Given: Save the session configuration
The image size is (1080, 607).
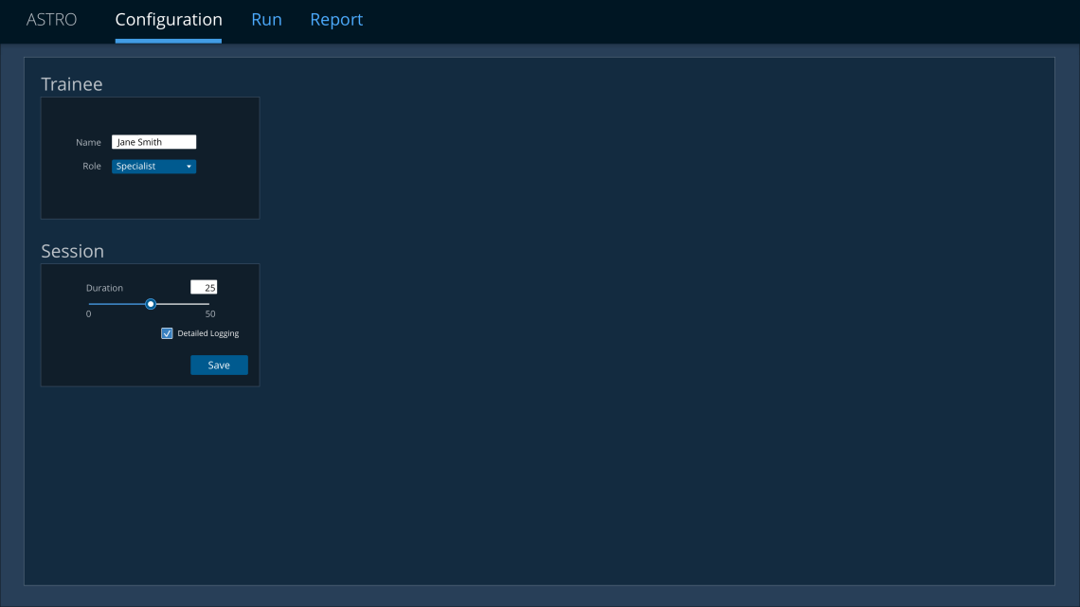Looking at the screenshot, I should (219, 366).
